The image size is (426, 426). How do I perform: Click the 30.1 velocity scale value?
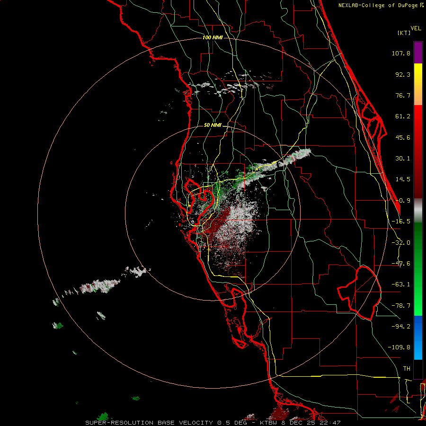403,159
